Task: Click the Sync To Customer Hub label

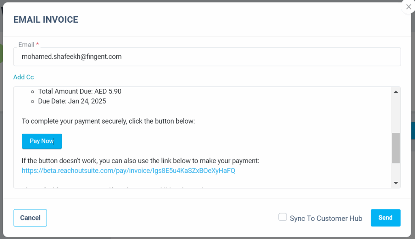Action: coord(326,218)
